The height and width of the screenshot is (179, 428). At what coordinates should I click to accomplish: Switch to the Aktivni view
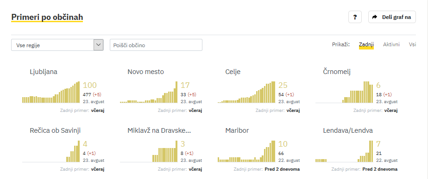point(391,44)
